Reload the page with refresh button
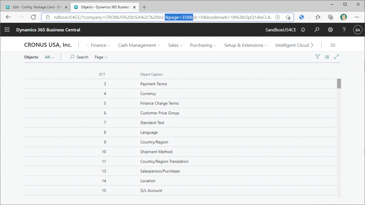Image resolution: width=365 pixels, height=205 pixels. [34, 17]
